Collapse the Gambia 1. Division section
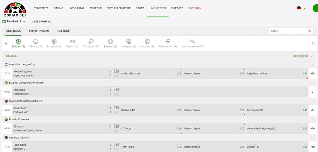Screen dimensions: 318x152 [312, 138]
